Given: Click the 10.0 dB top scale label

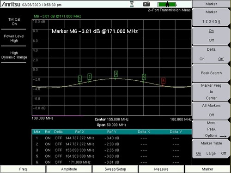Looking at the screenshot, I should (x=39, y=22).
